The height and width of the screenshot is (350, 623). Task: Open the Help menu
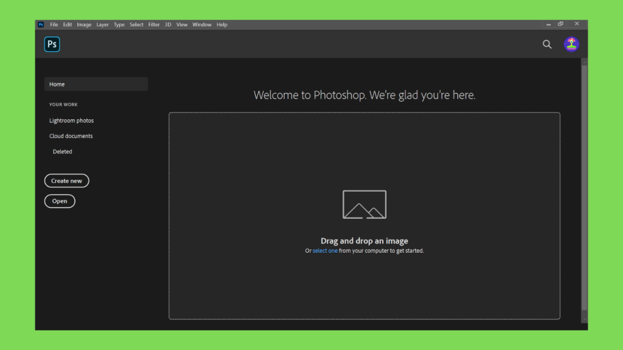click(221, 24)
